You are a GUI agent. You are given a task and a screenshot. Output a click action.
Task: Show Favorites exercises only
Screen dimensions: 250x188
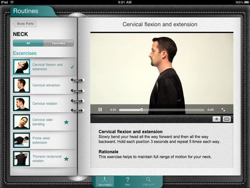tap(58, 43)
